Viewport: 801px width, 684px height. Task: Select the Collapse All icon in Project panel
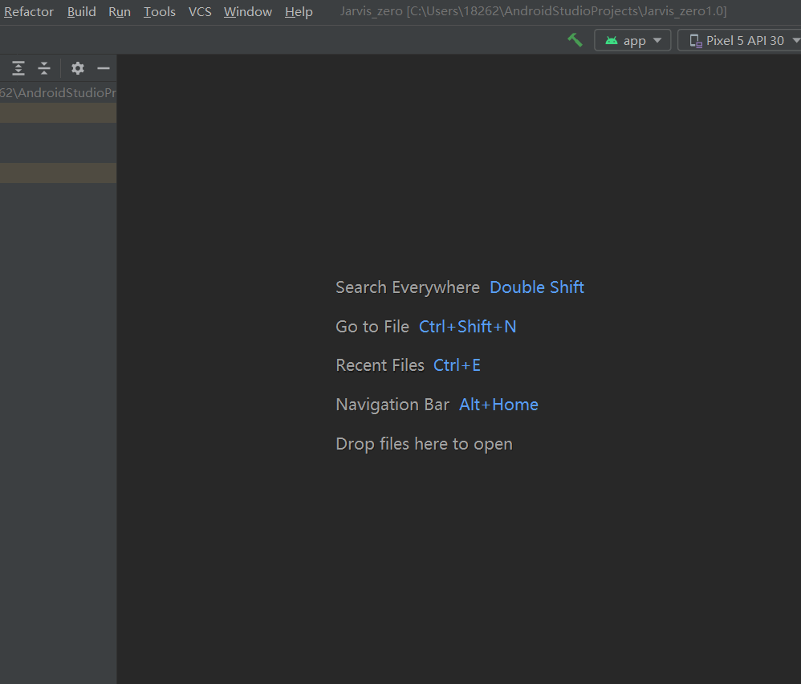click(x=44, y=68)
